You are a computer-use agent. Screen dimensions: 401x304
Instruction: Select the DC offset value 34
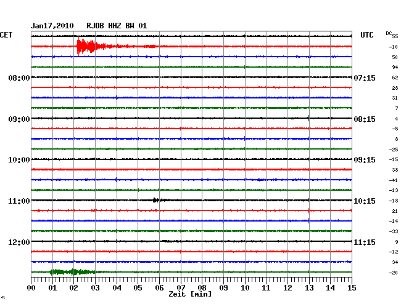(395, 262)
